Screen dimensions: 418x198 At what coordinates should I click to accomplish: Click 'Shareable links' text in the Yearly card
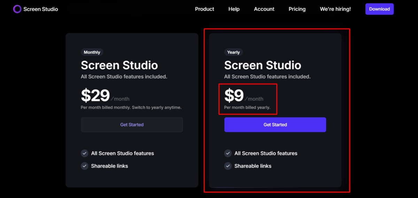pos(253,166)
